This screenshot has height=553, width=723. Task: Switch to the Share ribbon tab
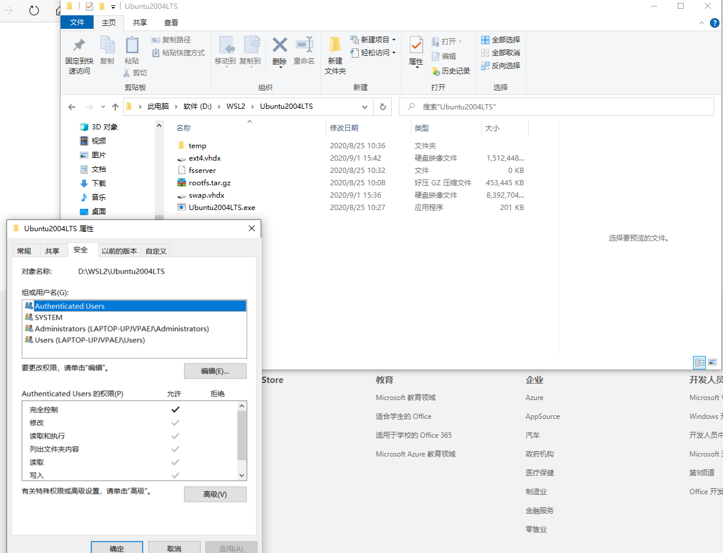pos(140,23)
